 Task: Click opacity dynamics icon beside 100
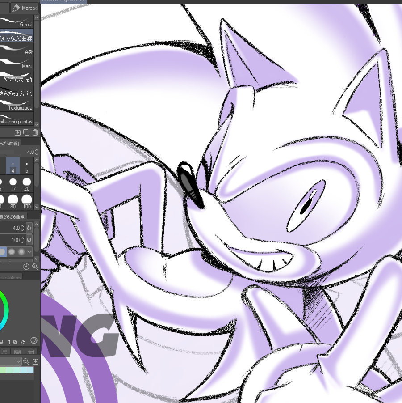click(x=29, y=240)
